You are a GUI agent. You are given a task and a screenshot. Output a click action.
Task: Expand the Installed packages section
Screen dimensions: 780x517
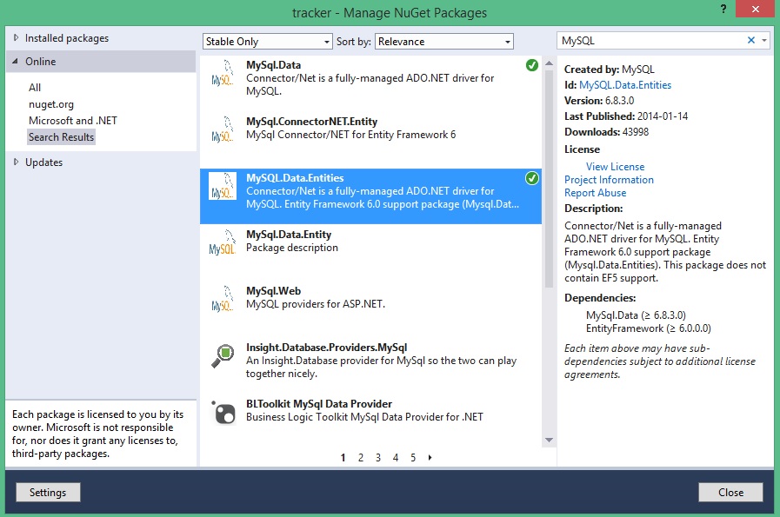click(16, 38)
